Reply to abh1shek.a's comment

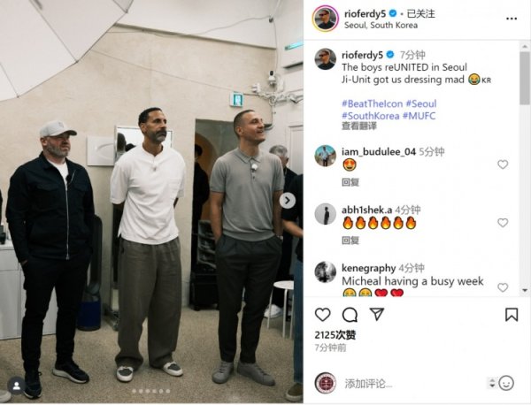pos(350,241)
